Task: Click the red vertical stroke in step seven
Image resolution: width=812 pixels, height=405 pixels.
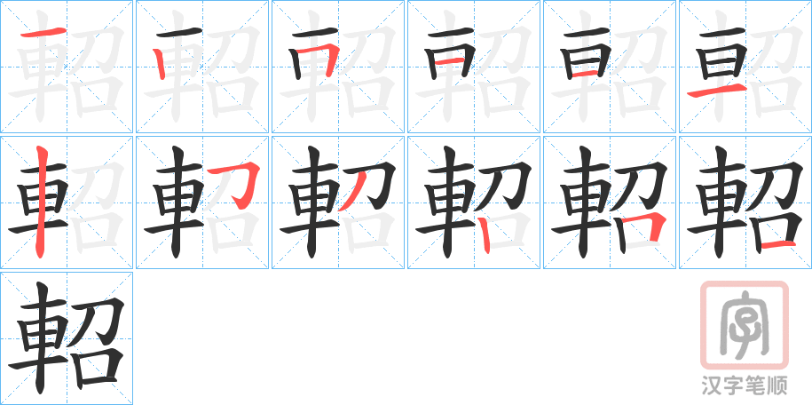Action: [41, 202]
